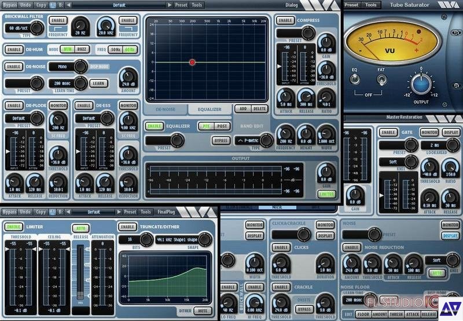Click the FinalPlug Release vertical slider
Screen dimensions: 463x321
[x=80, y=272]
